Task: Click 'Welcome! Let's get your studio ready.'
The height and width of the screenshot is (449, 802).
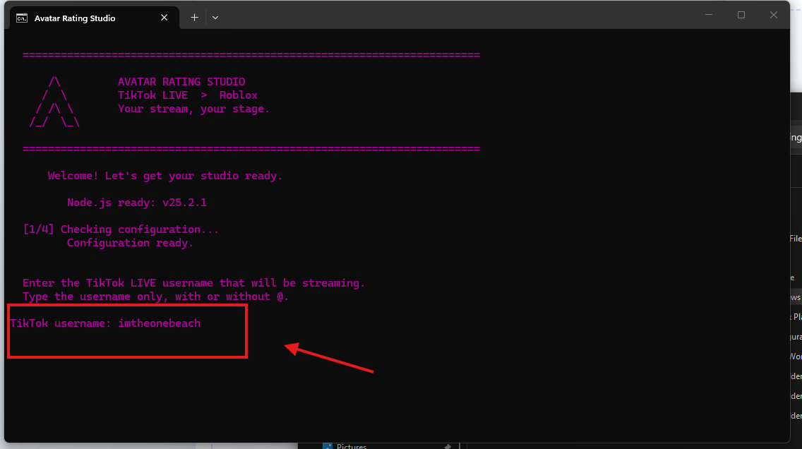Action: click(164, 176)
